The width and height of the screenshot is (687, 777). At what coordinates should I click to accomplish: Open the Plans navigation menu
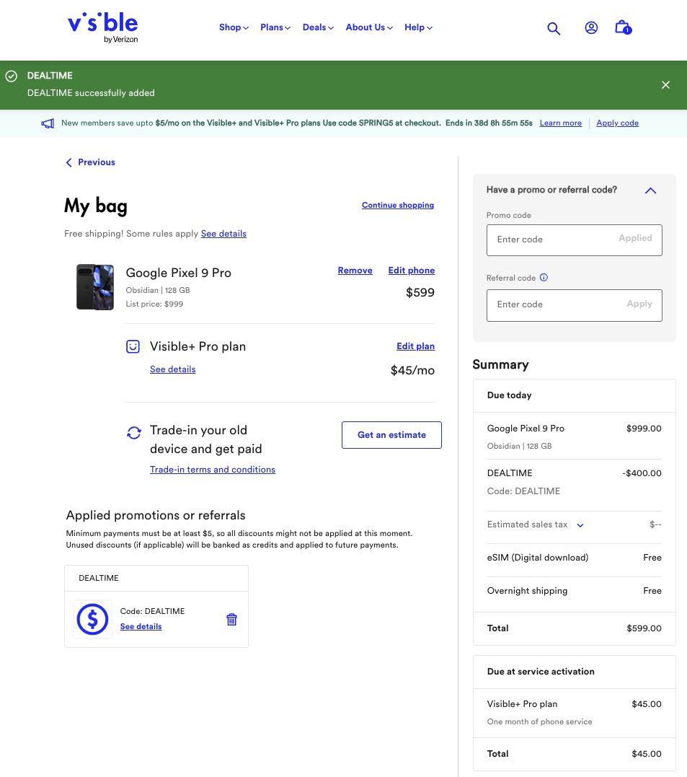tap(275, 27)
